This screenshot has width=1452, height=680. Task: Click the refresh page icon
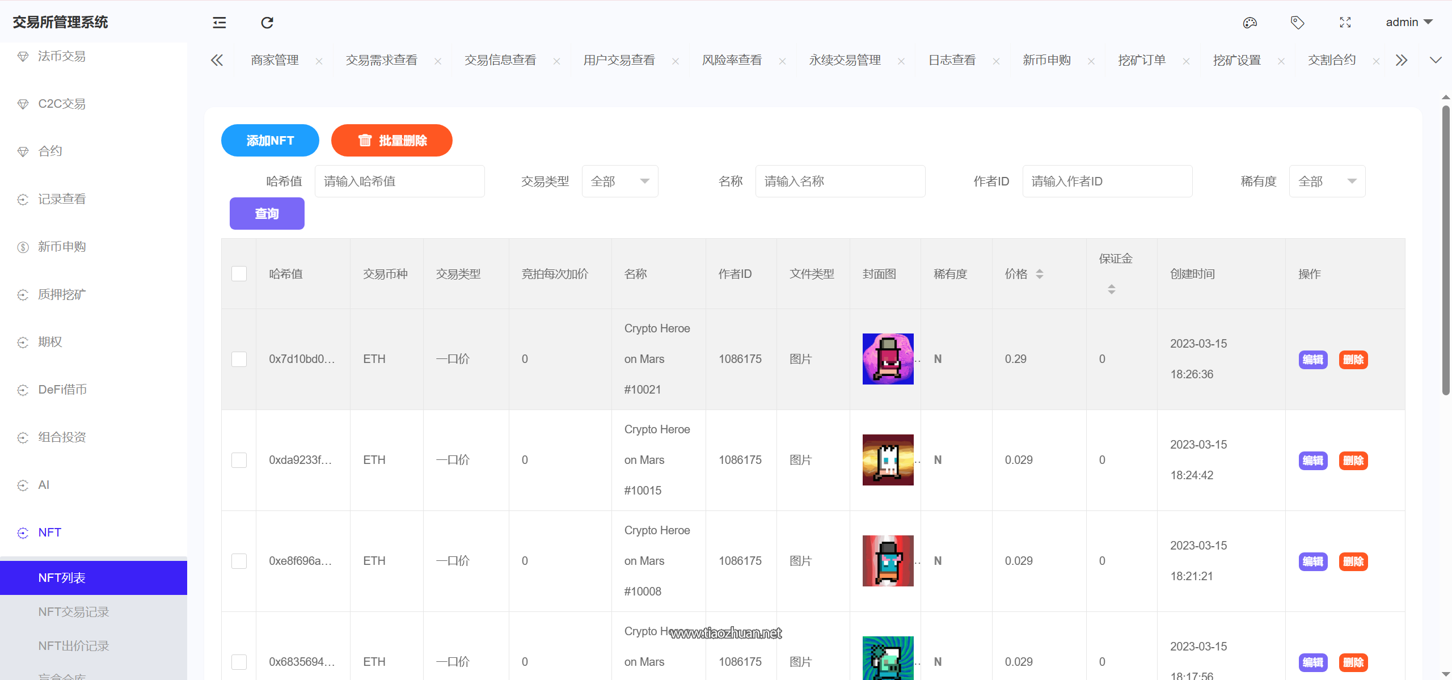(267, 23)
